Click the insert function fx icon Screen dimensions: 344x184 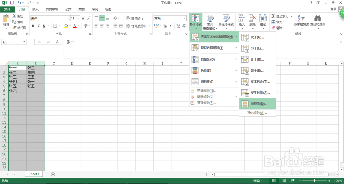[x=57, y=42]
